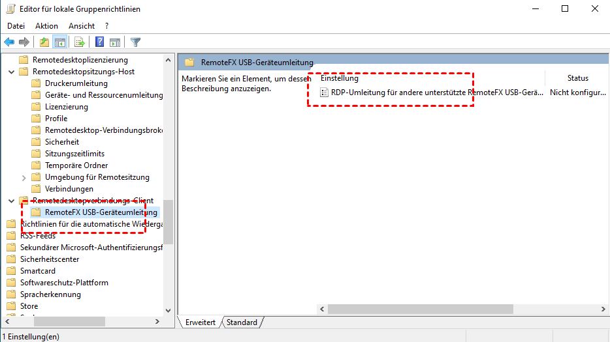Image resolution: width=610 pixels, height=342 pixels.
Task: Select Remotedesktopverbindungs-Client tree item
Action: tap(93, 200)
